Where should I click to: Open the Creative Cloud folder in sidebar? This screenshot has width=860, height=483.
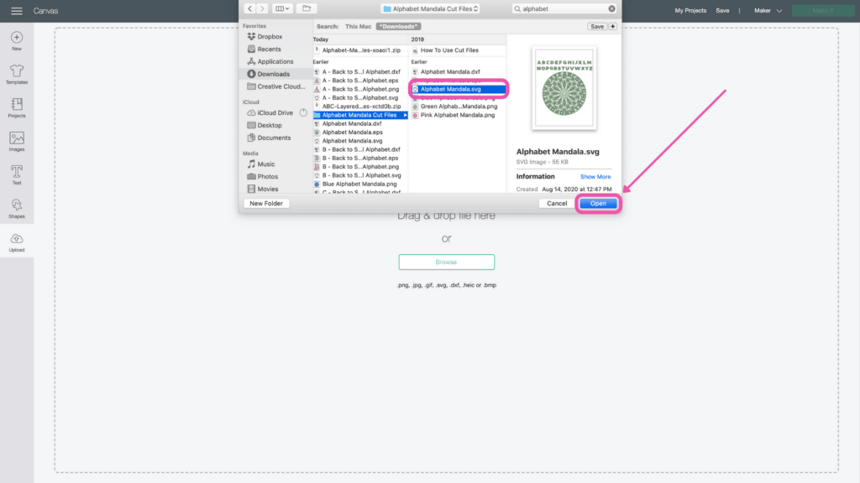click(x=275, y=86)
